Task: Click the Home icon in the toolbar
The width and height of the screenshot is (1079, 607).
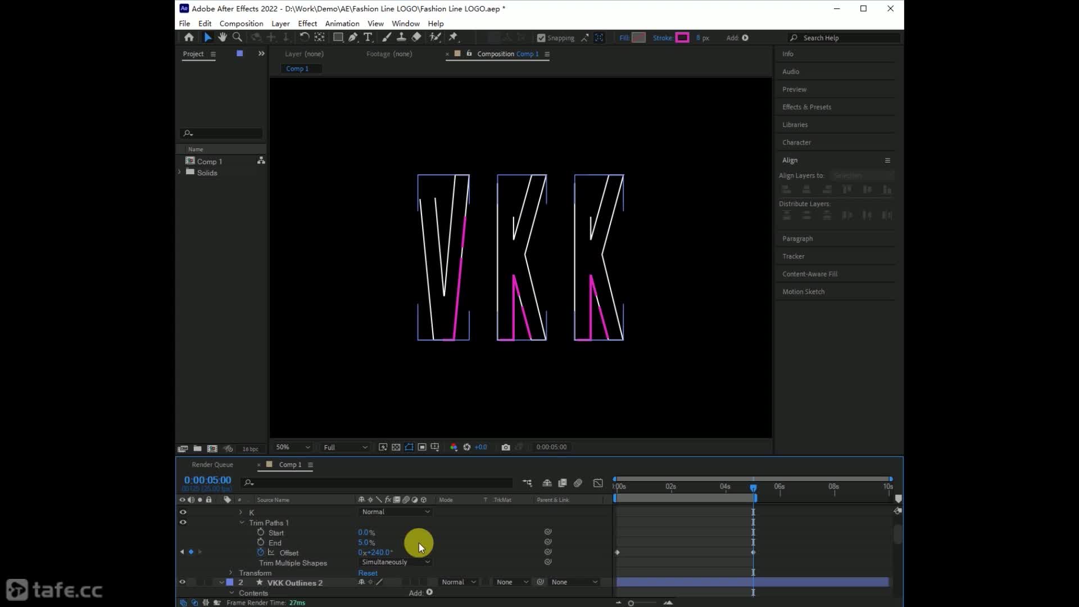Action: (189, 38)
